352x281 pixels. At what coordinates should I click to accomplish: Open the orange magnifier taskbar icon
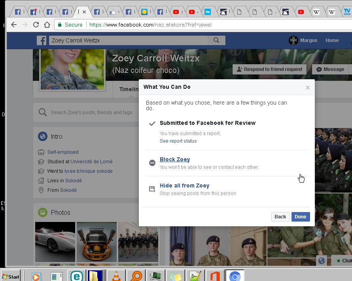[136, 276]
